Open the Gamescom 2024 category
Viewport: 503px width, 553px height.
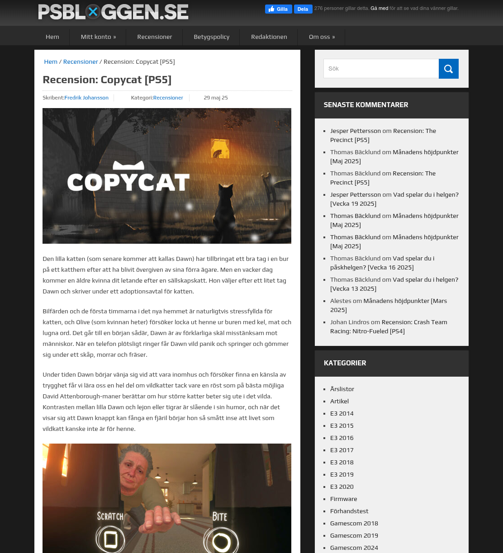pos(354,548)
